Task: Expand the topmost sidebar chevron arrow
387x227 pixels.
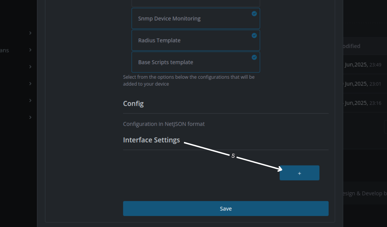Action: click(30, 33)
